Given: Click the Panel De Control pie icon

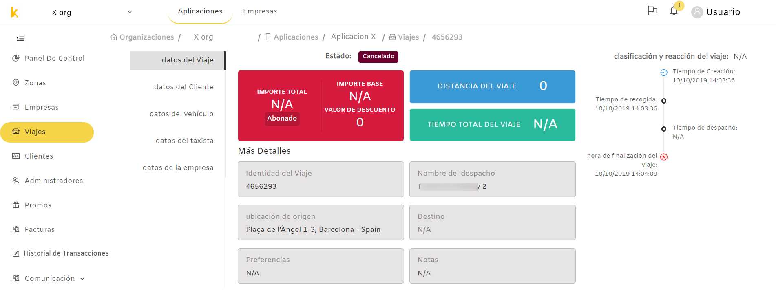Looking at the screenshot, I should [16, 58].
